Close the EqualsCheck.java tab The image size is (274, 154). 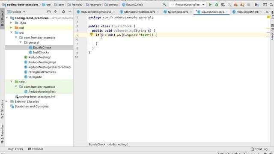point(226,12)
